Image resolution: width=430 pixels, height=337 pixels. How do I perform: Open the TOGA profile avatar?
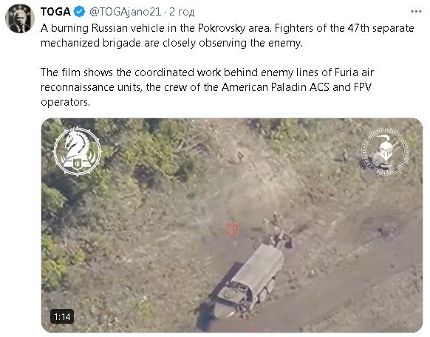[20, 18]
